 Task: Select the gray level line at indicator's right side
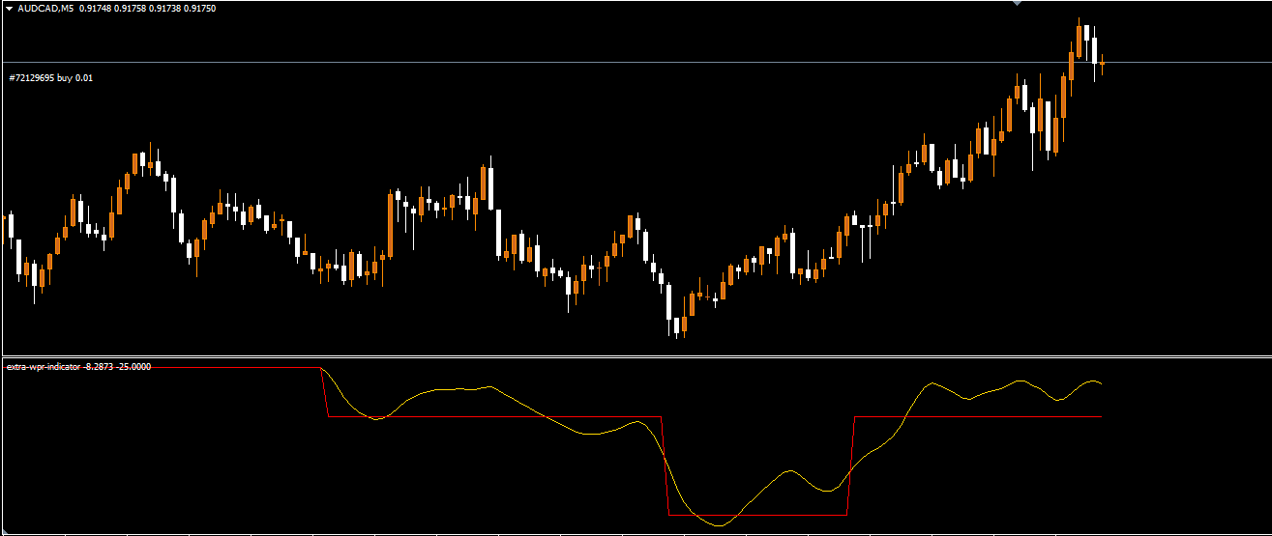[1016, 416]
